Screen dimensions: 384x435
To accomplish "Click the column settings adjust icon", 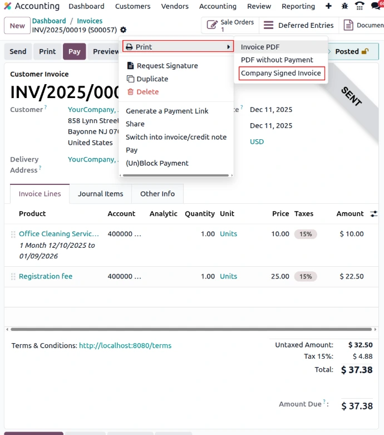I will (x=373, y=213).
